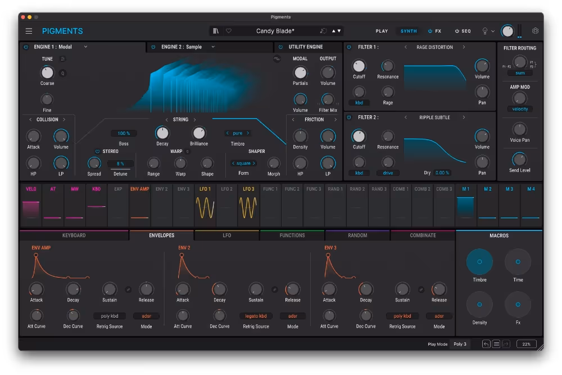Screen dimensions: 562x375
Task: Select the previous preset up arrow
Action: click(x=334, y=31)
